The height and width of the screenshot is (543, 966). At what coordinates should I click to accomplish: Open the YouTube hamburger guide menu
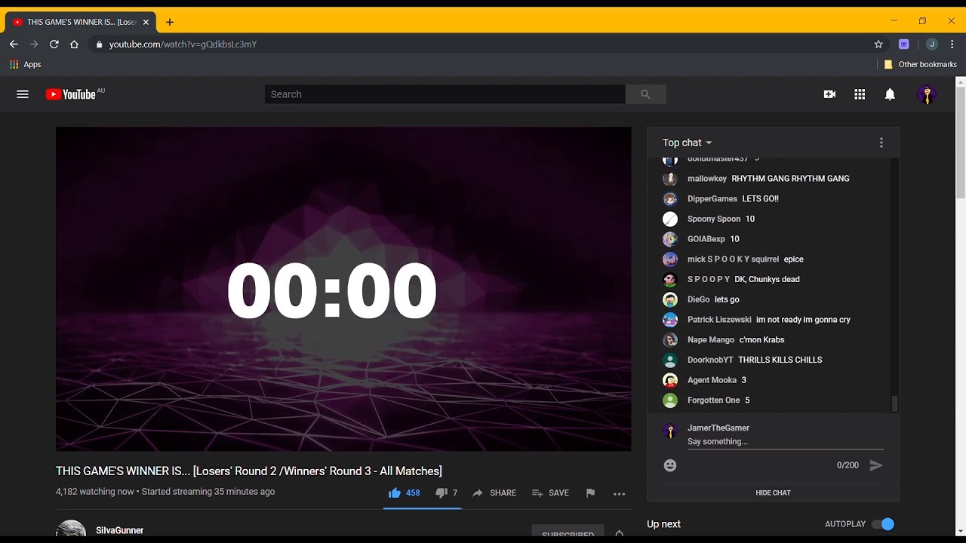(23, 94)
